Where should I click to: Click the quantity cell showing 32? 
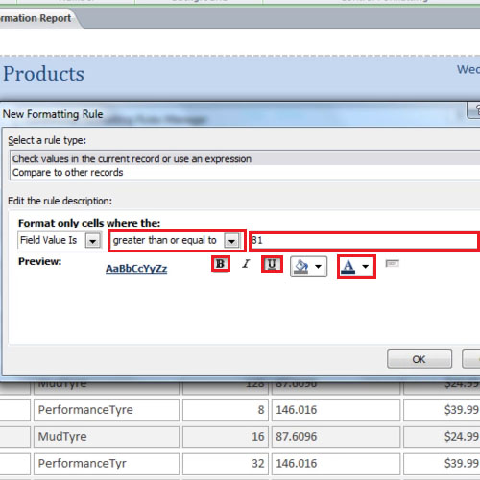(226, 463)
